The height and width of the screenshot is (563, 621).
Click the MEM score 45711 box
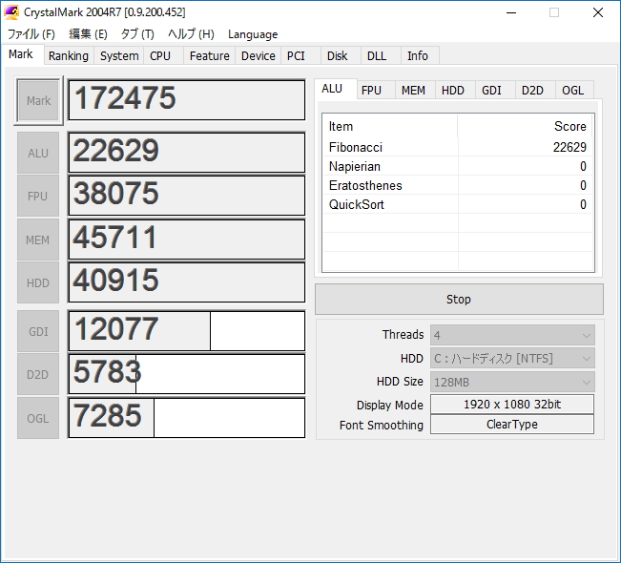coord(187,240)
